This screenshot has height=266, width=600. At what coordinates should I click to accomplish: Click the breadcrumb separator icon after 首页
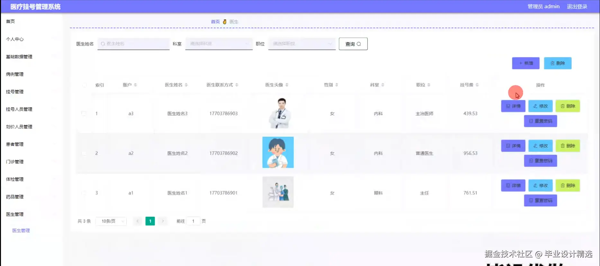pyautogui.click(x=225, y=22)
